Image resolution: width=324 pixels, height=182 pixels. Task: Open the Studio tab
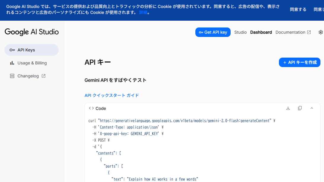(240, 32)
